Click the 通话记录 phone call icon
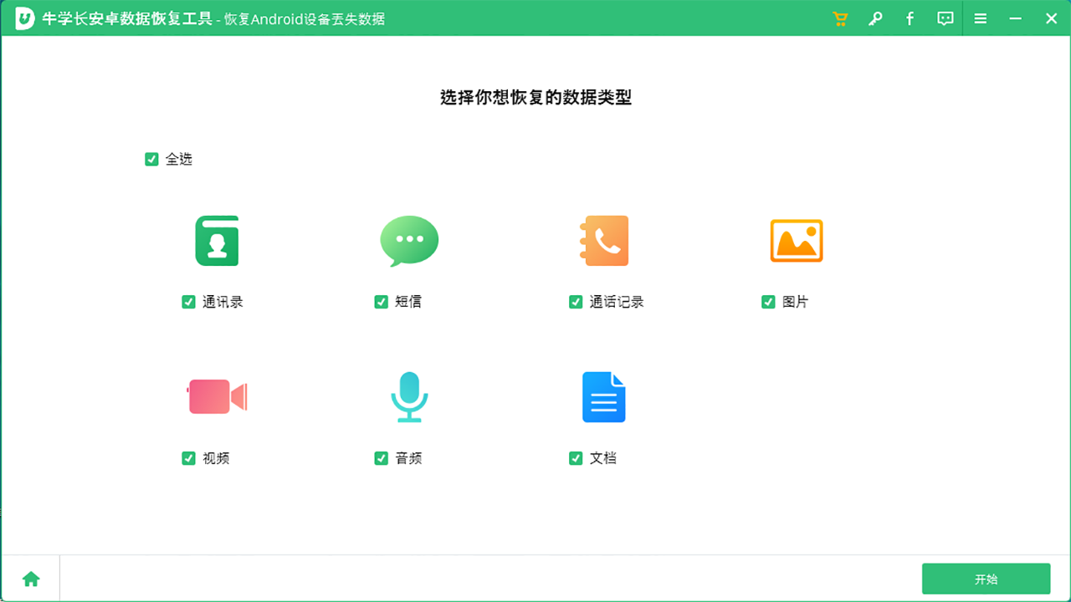The width and height of the screenshot is (1071, 602). point(603,240)
